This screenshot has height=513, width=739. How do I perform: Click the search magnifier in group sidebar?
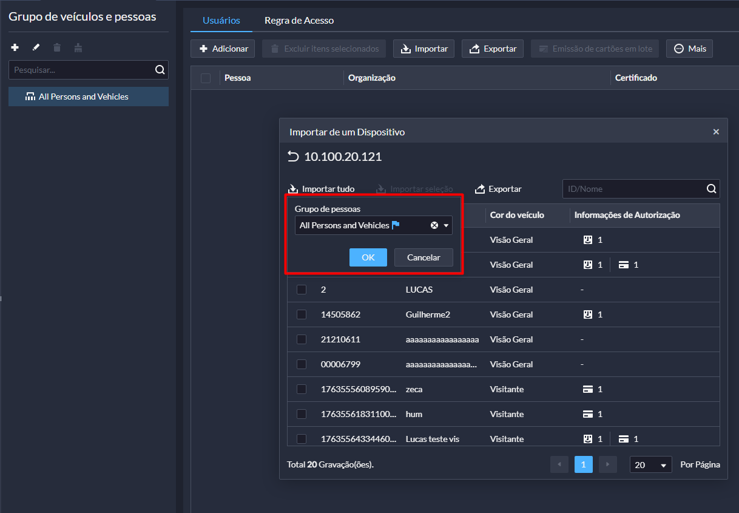pyautogui.click(x=160, y=70)
